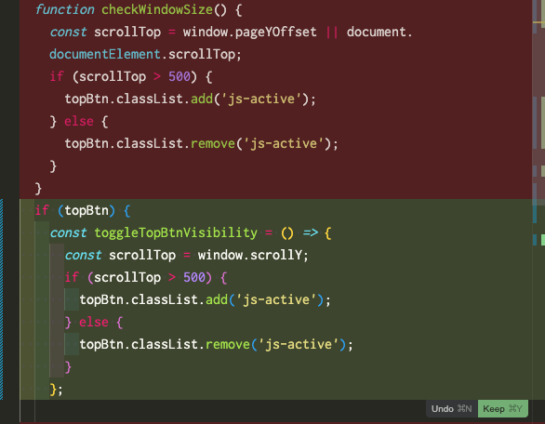Click the yellow marker at top of scrollbar
Screen dimensions: 545x424
(539, 22)
